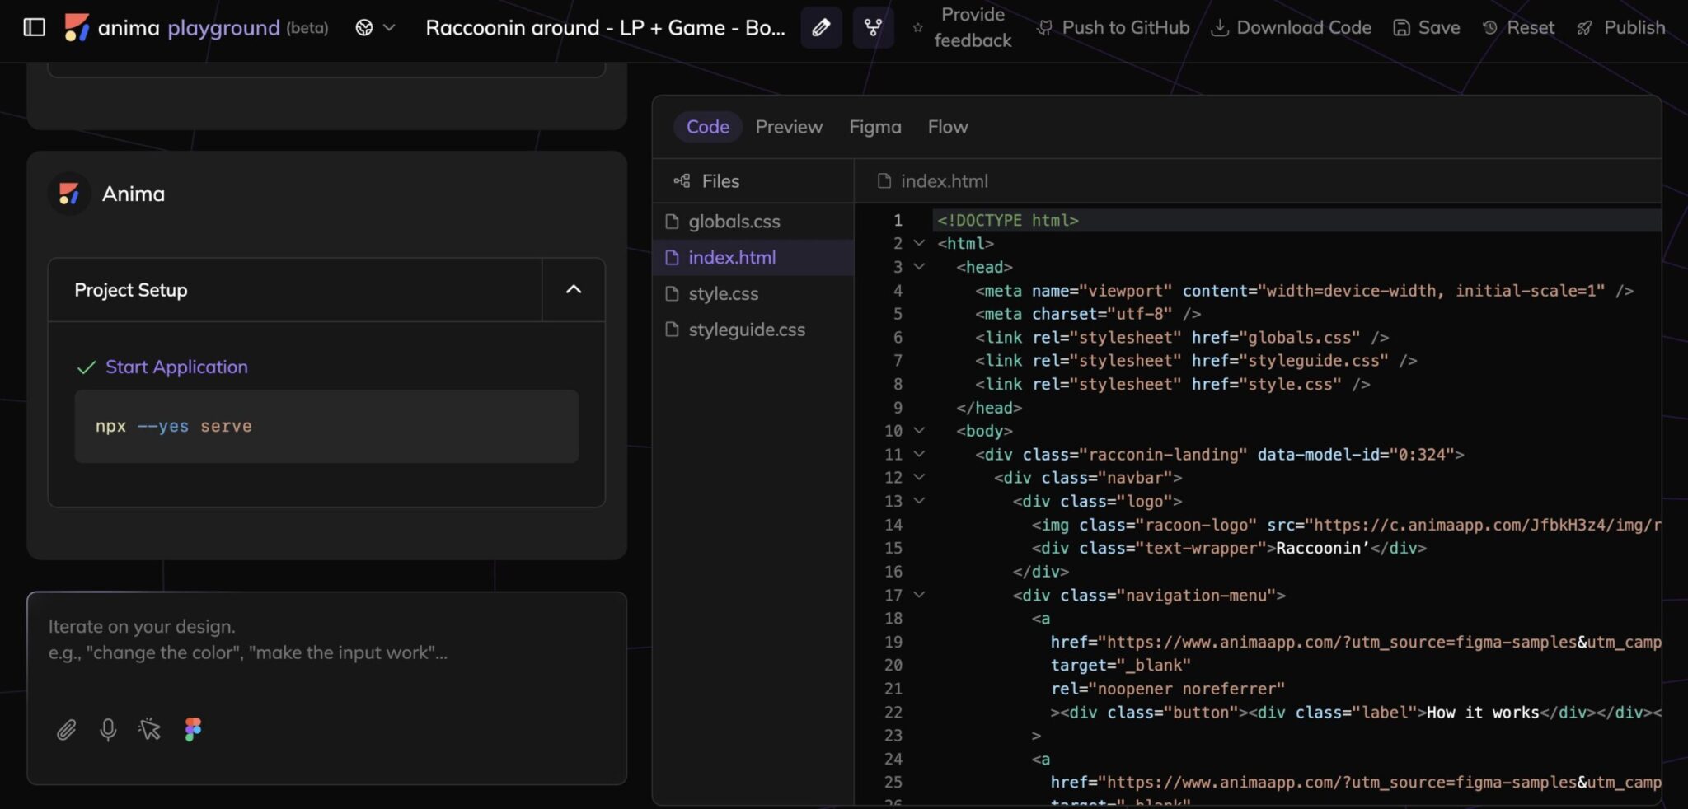The width and height of the screenshot is (1688, 809).
Task: Click the Figma icon in the chat input
Action: click(194, 727)
